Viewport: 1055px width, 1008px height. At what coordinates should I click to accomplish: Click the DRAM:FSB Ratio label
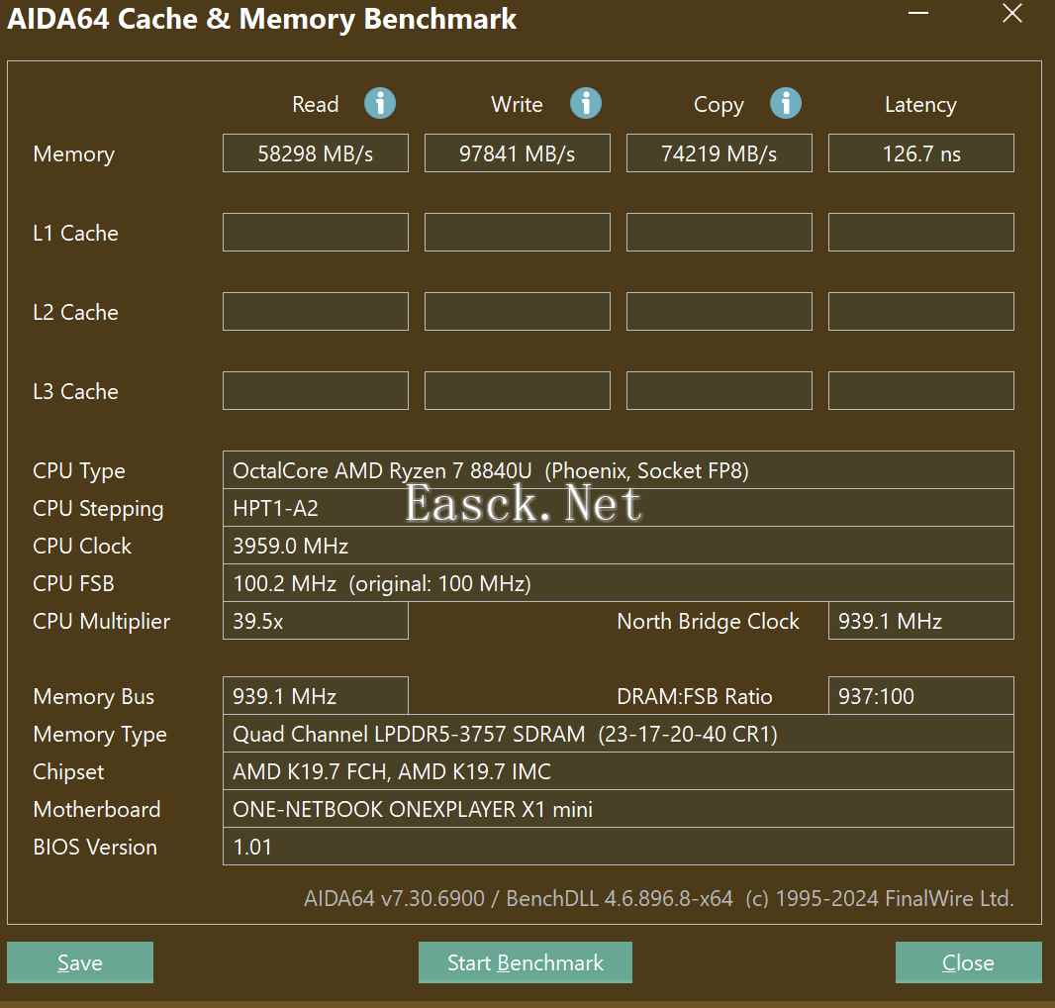click(x=695, y=696)
